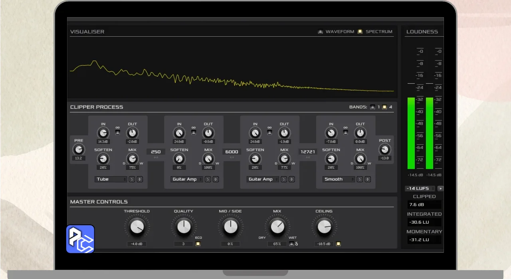Toggle the in/out link on the Tube band
This screenshot has height=279, width=511.
[118, 132]
